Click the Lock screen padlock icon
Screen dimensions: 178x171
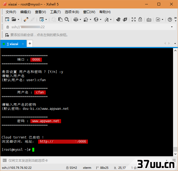point(140,19)
